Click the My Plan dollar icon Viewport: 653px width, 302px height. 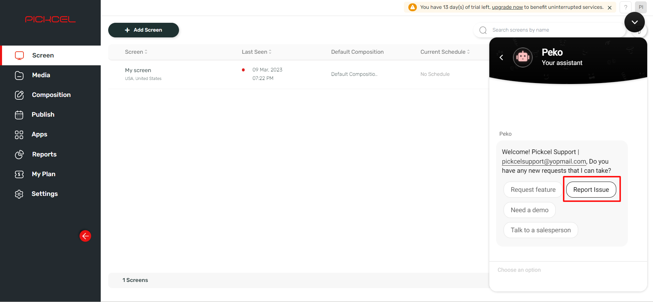point(19,174)
